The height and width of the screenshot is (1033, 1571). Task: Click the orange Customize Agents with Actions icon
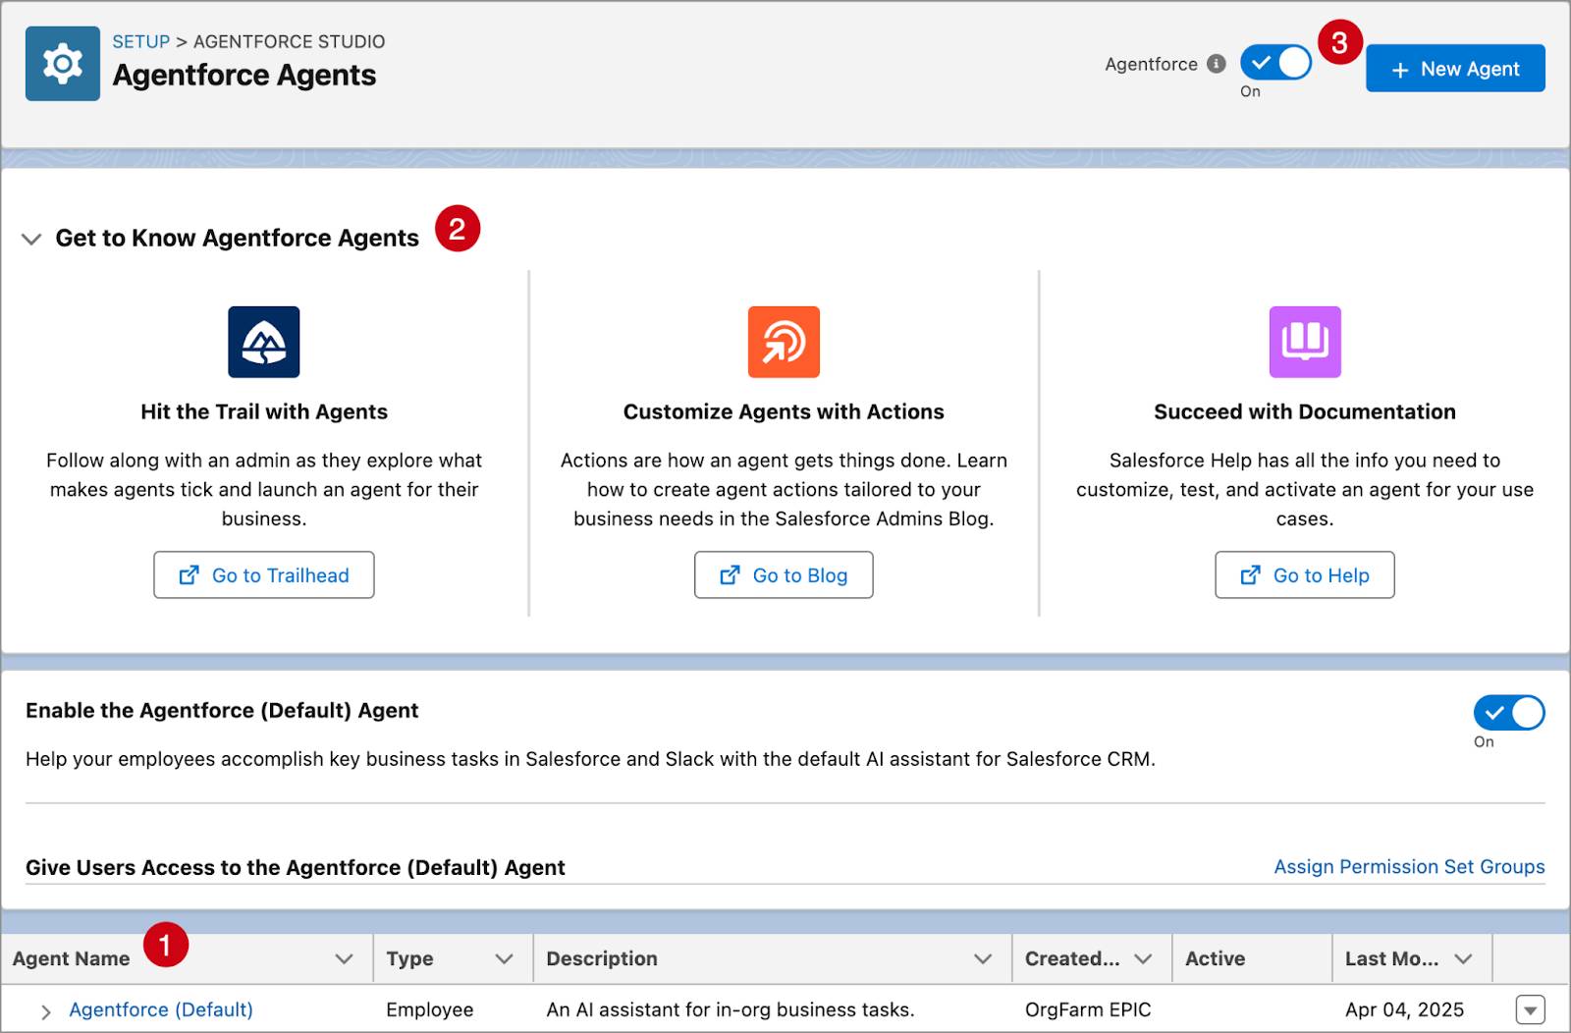click(x=784, y=342)
